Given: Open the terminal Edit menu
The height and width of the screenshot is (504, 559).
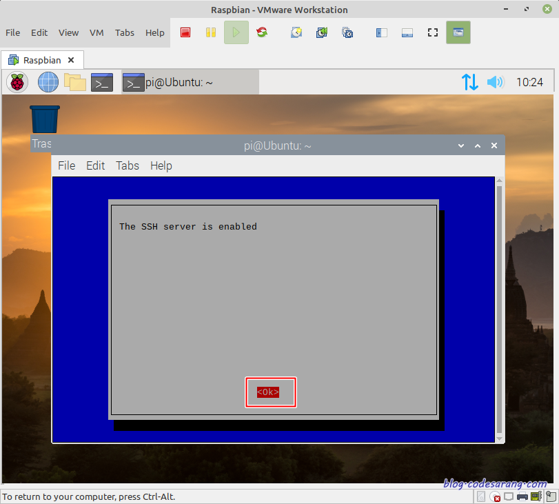Looking at the screenshot, I should [x=96, y=166].
